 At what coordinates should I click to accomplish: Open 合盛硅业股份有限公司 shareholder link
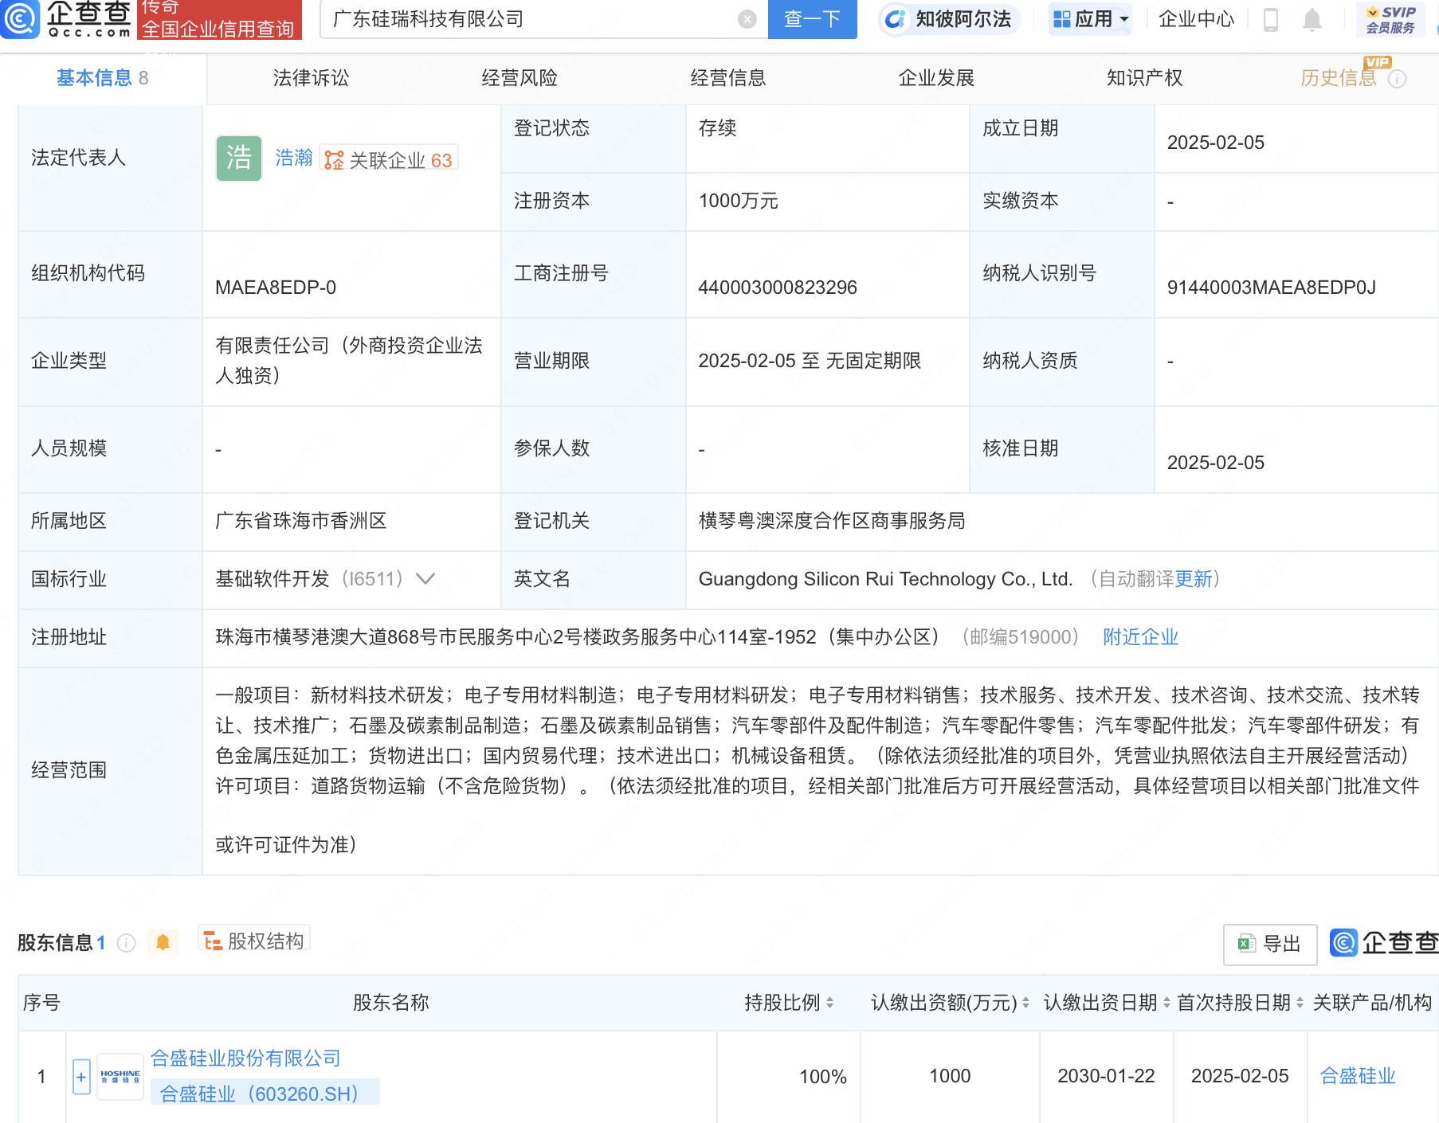click(245, 1058)
